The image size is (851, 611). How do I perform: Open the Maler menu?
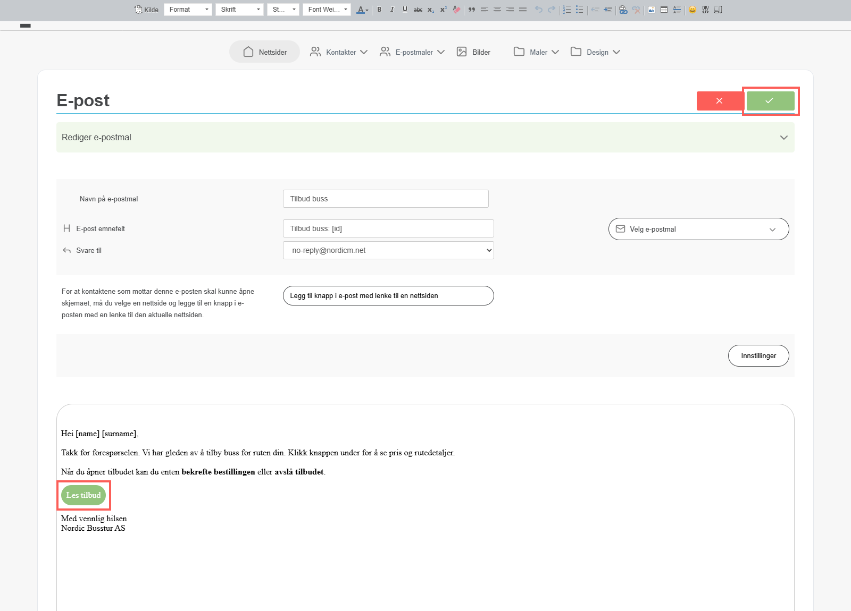536,52
